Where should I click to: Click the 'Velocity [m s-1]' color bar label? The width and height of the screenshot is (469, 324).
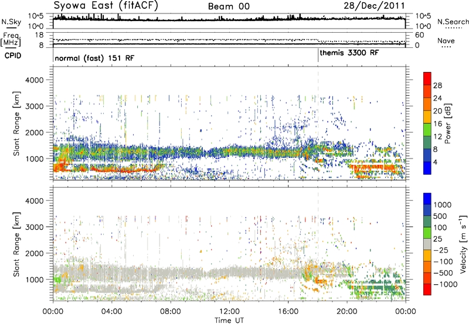463,244
